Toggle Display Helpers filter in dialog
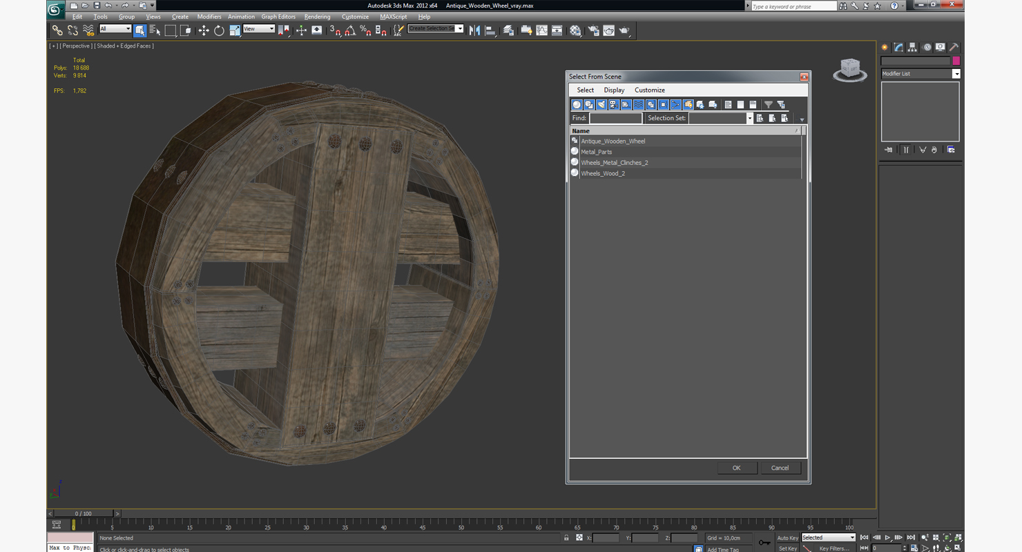This screenshot has width=1022, height=552. pyautogui.click(x=626, y=105)
